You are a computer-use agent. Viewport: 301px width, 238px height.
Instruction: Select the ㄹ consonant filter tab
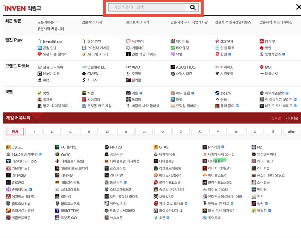89,131
